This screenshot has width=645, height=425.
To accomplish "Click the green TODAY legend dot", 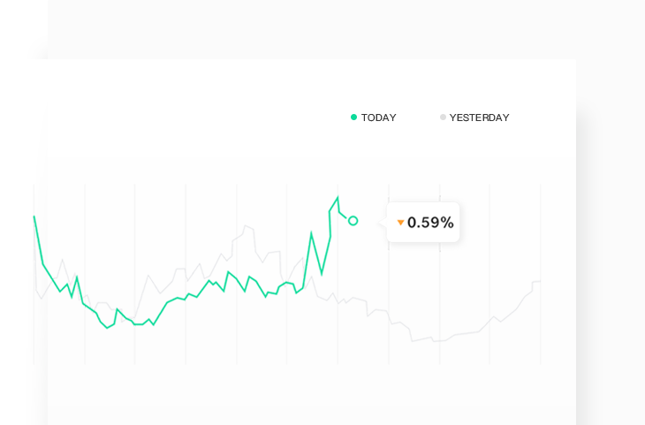I will pos(353,118).
